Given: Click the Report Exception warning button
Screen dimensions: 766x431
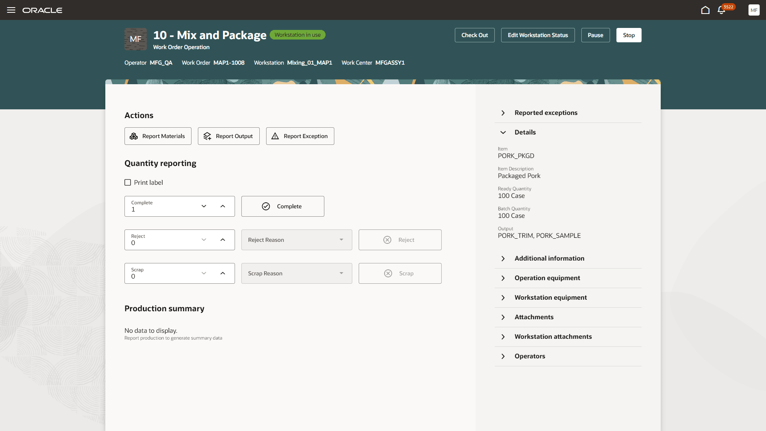Looking at the screenshot, I should point(300,136).
